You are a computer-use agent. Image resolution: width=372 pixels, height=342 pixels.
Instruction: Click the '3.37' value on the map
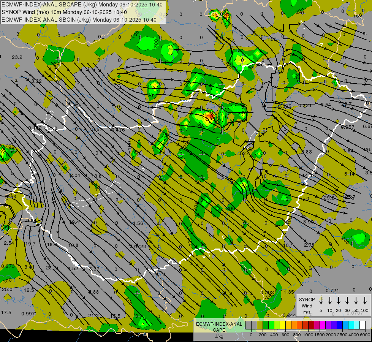click(94, 269)
